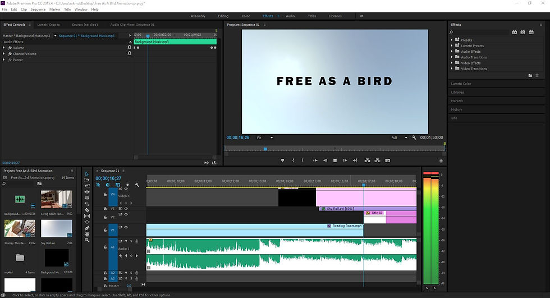This screenshot has height=298, width=550.
Task: Select the Zoom magnifier tool
Action: (x=87, y=240)
